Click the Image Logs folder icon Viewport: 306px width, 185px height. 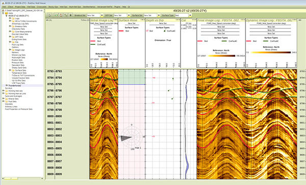pos(13,50)
